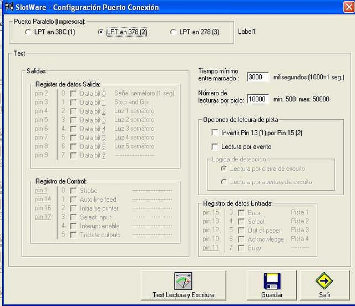This screenshot has width=355, height=306.
Task: Click the 'min. 500 max. 50000' text
Action: click(x=301, y=99)
